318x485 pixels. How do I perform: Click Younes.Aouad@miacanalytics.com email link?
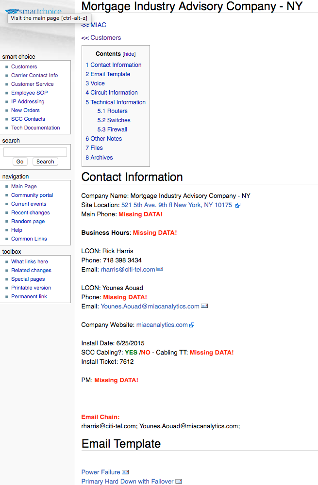pos(150,306)
